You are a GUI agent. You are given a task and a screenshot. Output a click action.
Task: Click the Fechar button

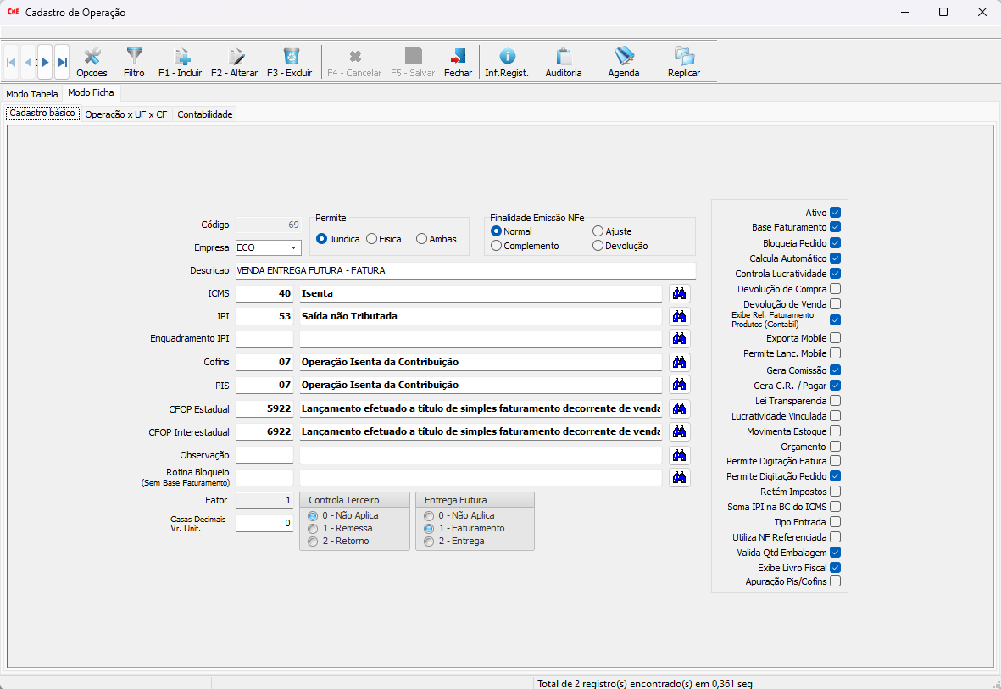(x=458, y=63)
